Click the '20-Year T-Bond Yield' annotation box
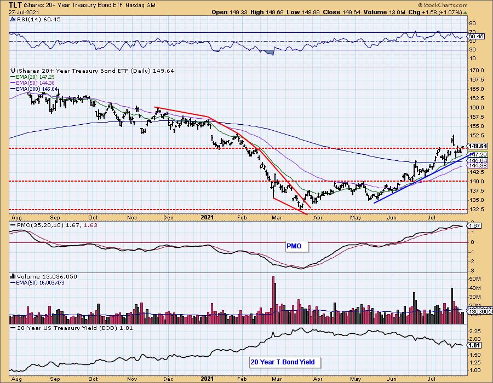Image resolution: width=493 pixels, height=383 pixels. (x=285, y=362)
